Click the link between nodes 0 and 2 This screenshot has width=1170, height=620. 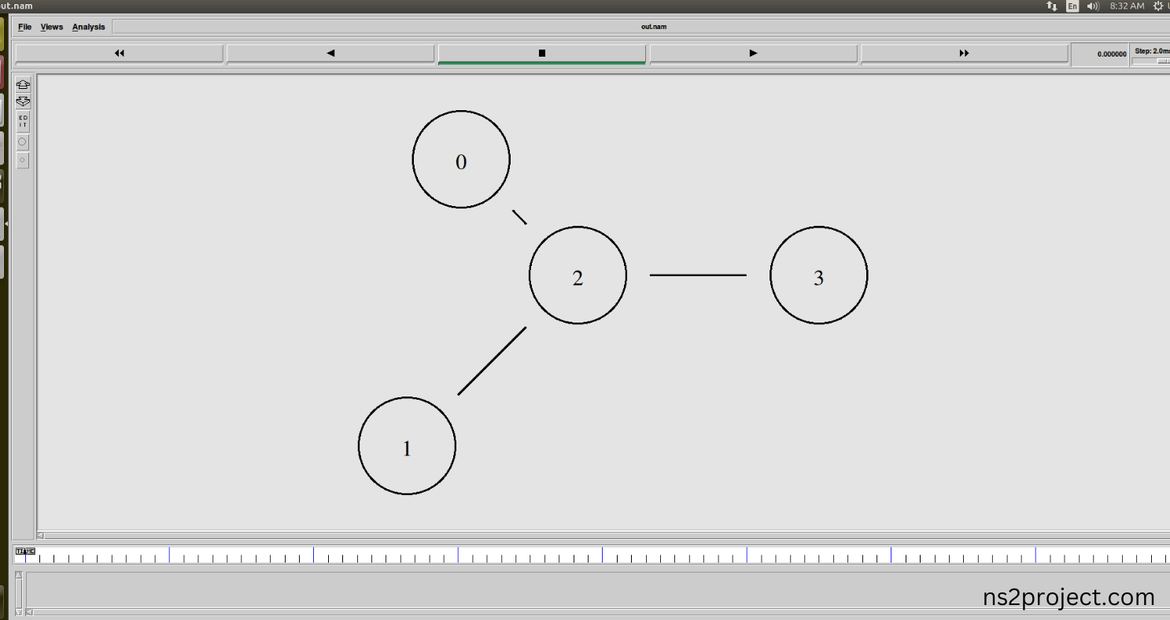519,217
